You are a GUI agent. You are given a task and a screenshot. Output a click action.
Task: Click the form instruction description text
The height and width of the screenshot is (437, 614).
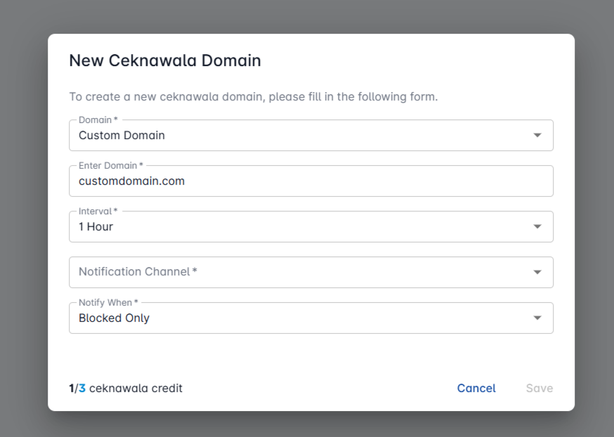coord(253,96)
